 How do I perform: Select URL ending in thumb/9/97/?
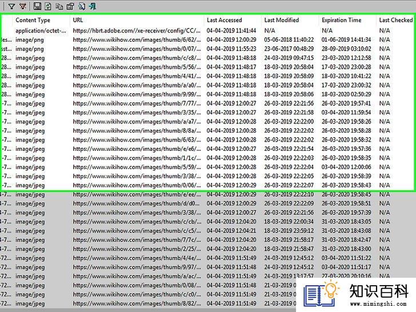(x=137, y=267)
